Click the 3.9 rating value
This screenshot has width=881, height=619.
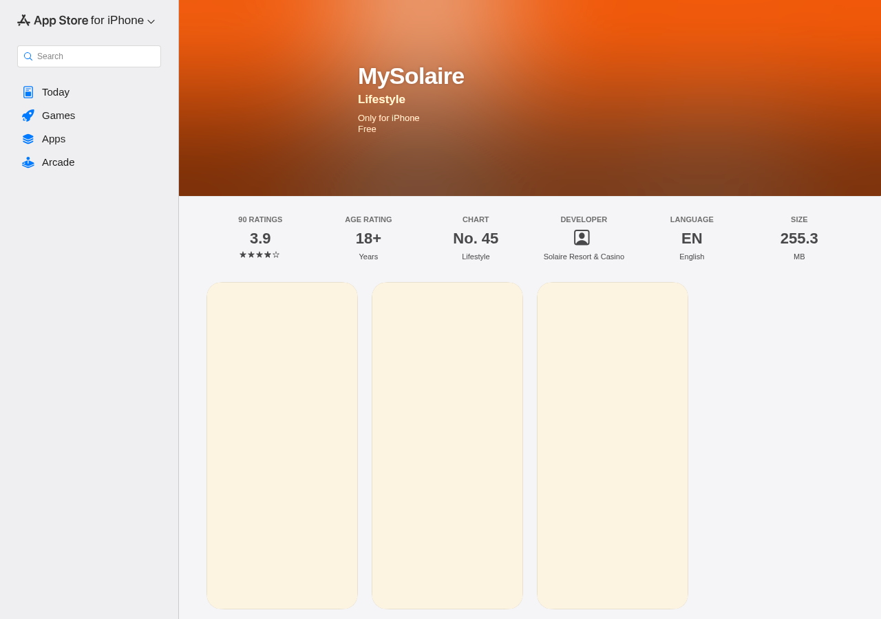[x=260, y=239]
